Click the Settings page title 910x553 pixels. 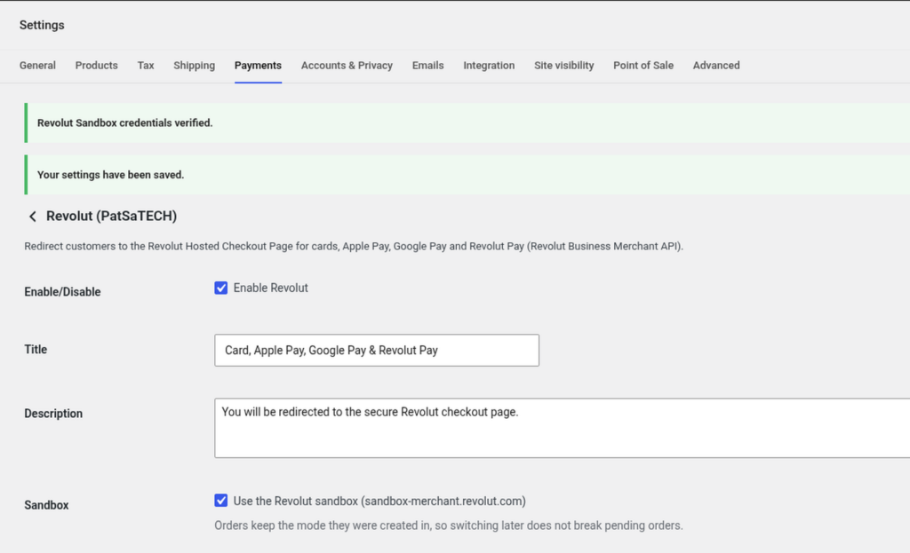point(42,25)
